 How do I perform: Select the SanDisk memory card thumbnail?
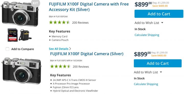point(13,35)
